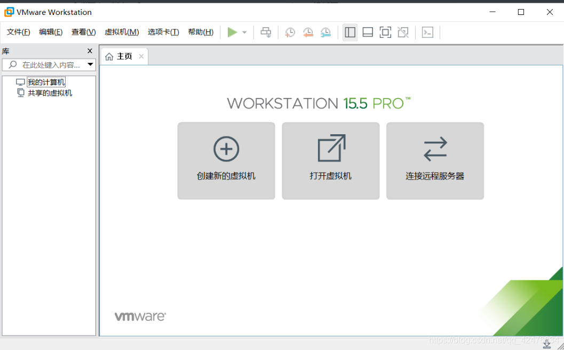Open the power options dropdown arrow
Viewport: 564px width, 350px height.
tap(244, 32)
